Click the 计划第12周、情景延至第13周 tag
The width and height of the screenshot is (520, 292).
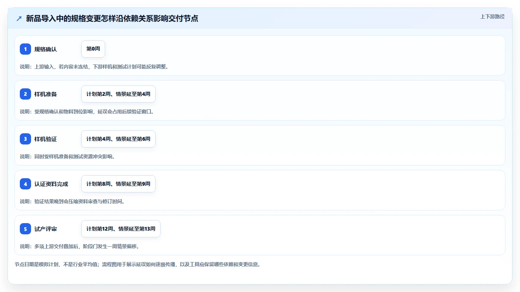point(121,229)
